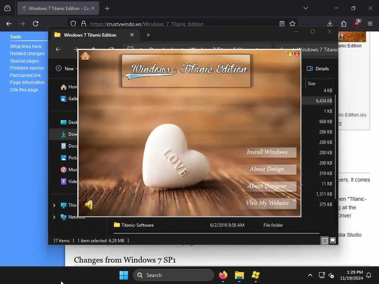Click Firefox back arrow
This screenshot has height=284, width=379.
pyautogui.click(x=9, y=24)
